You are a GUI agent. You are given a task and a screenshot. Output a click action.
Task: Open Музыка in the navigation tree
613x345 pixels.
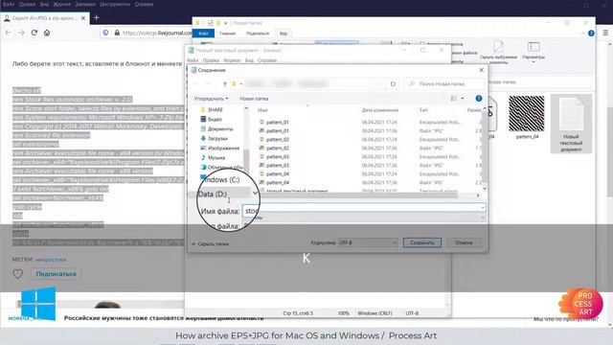[x=216, y=157]
